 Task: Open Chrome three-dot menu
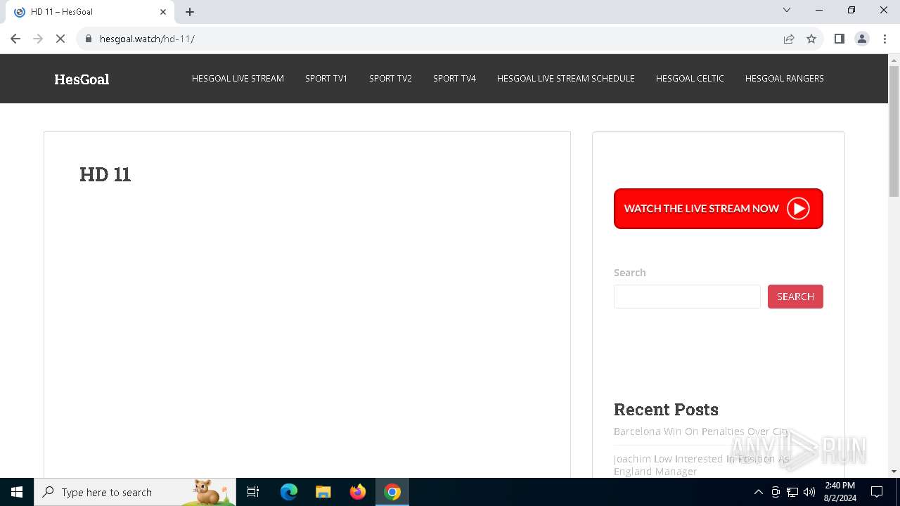pos(885,39)
